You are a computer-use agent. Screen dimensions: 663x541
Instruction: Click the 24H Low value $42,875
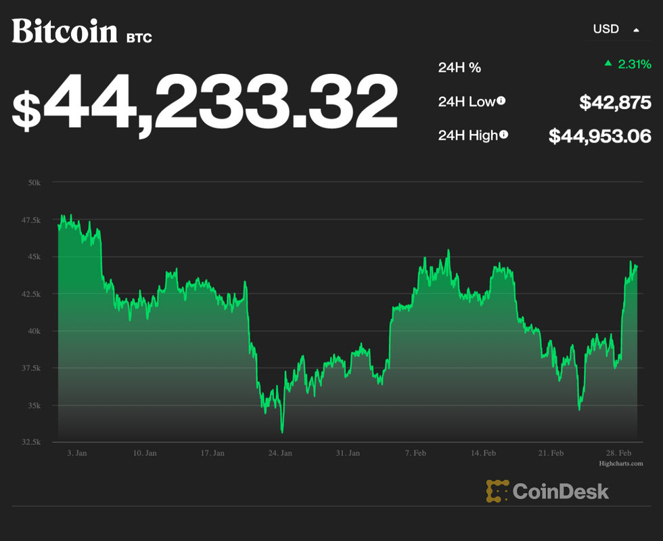[615, 102]
